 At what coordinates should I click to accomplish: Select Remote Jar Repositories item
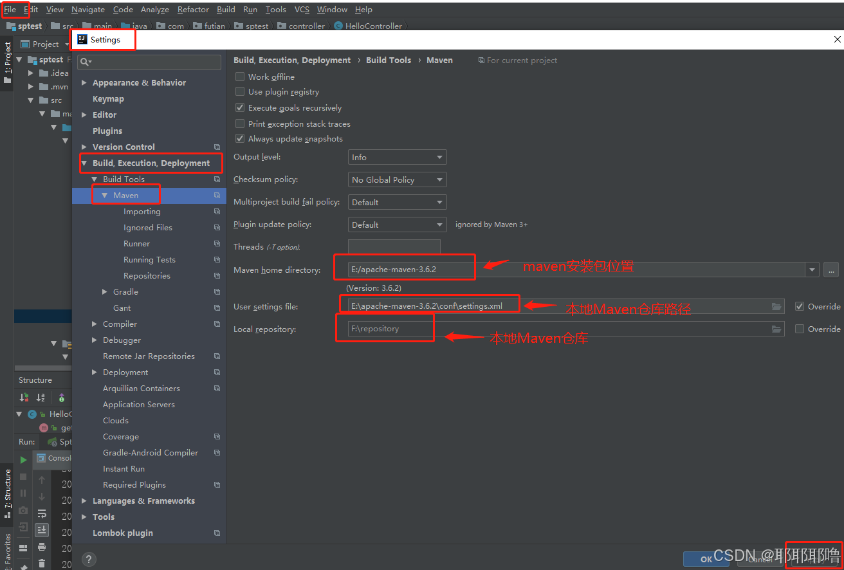149,356
